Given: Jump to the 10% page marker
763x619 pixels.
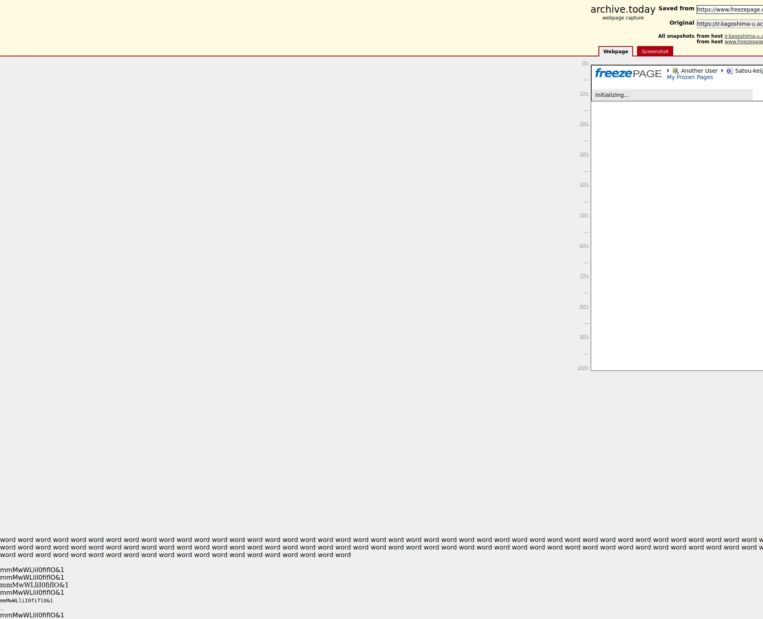Looking at the screenshot, I should pos(584,93).
